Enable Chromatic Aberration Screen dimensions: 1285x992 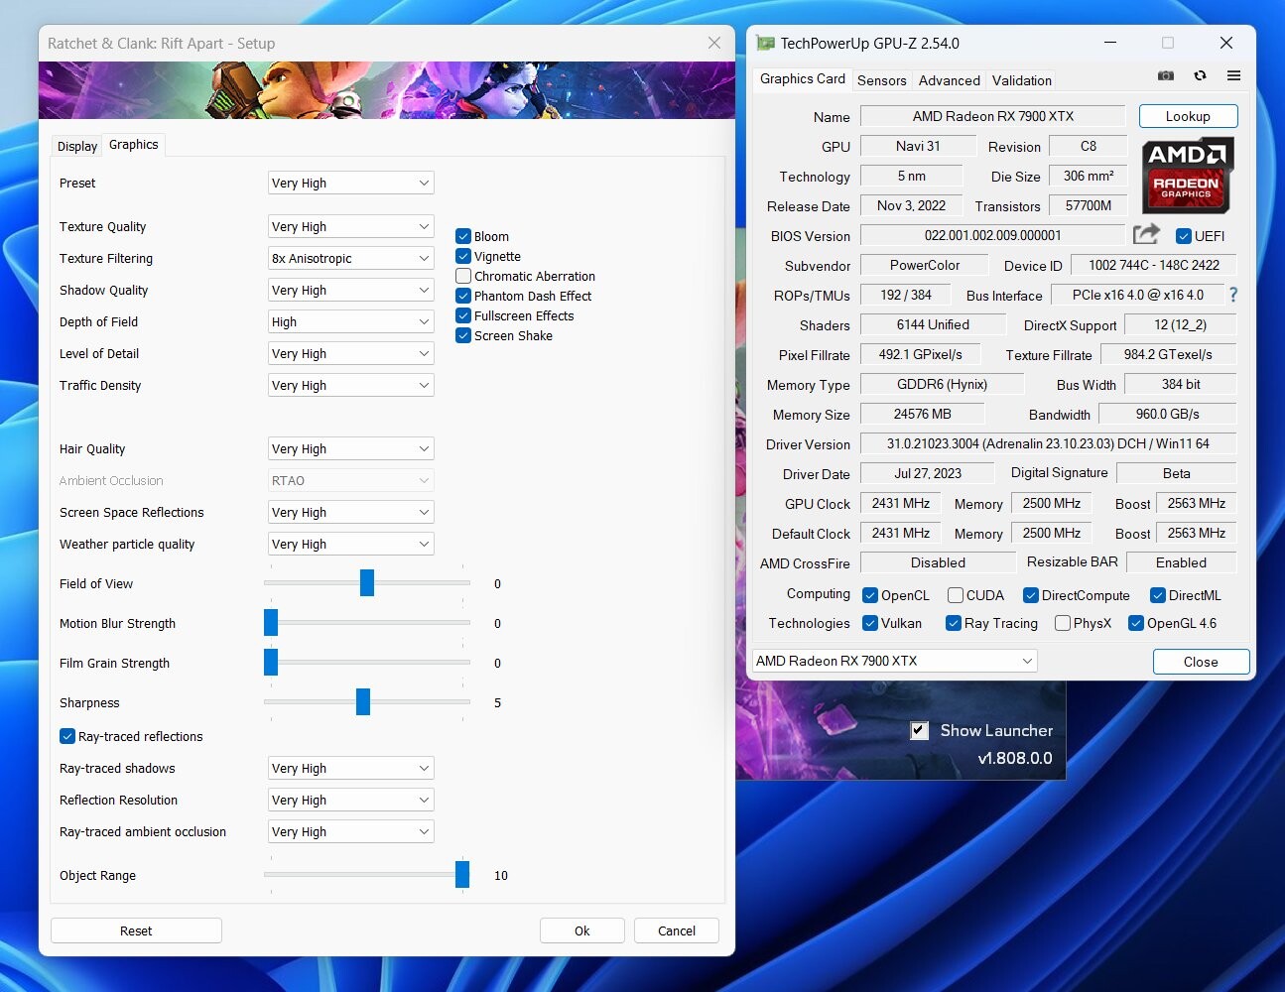click(x=463, y=276)
